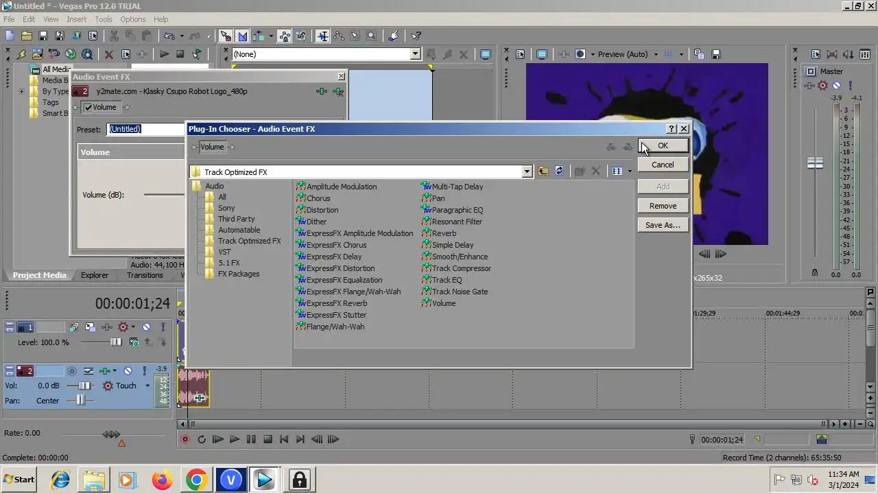This screenshot has width=878, height=494.
Task: Open the Auto Ripple dropdown arrow
Action: click(x=271, y=36)
